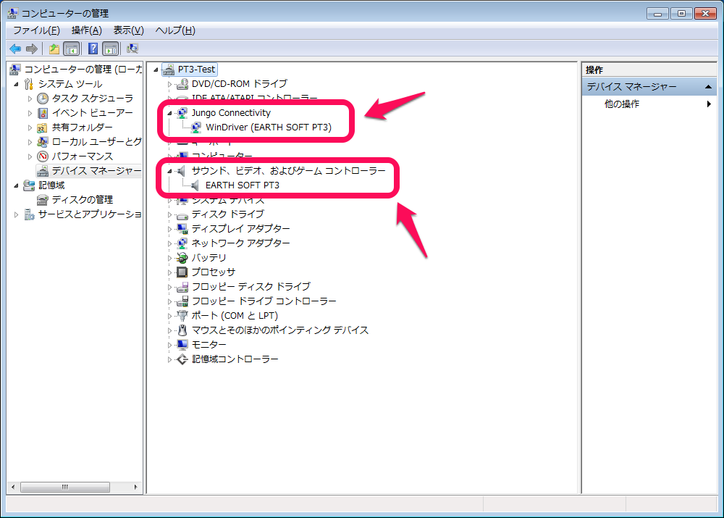Viewport: 724px width, 518px height.
Task: Click the Event Viewer icon
Action: coord(43,113)
